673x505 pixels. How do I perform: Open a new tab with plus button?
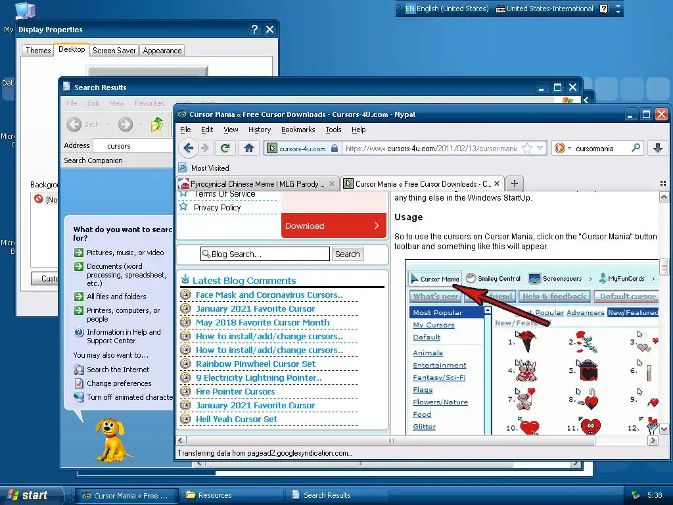514,184
